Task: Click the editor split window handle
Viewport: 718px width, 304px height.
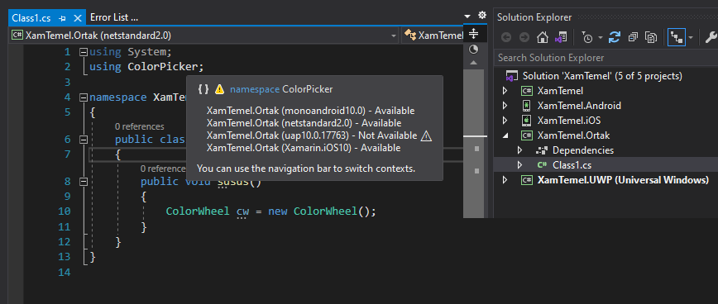Action: (474, 34)
